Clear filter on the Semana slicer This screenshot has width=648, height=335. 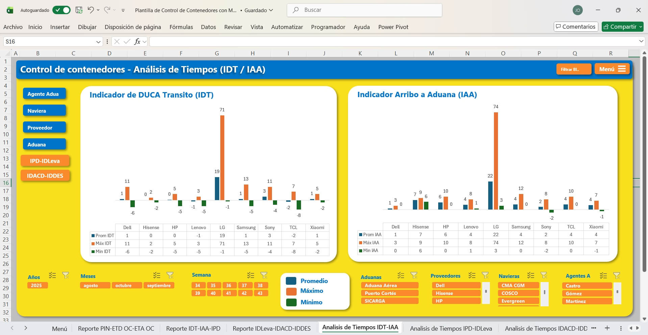coord(264,275)
